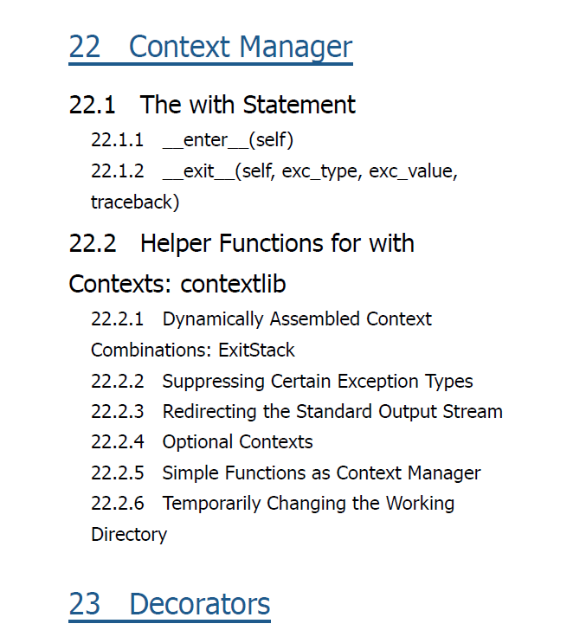Select Suppressing Certain Exception Types entry
Image resolution: width=586 pixels, height=643 pixels.
[x=281, y=382]
